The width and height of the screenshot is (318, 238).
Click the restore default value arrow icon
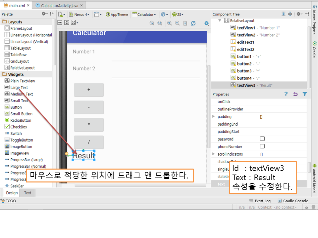pos(295,94)
